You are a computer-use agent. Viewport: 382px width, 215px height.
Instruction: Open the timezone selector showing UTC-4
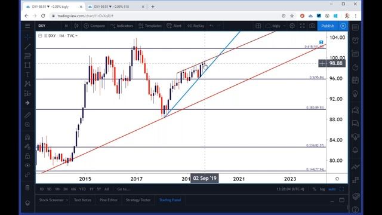tap(291, 189)
